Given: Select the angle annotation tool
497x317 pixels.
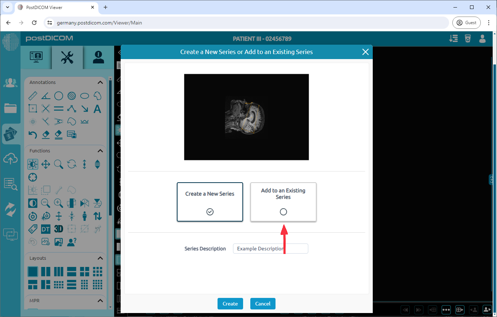Looking at the screenshot, I should pos(46,96).
